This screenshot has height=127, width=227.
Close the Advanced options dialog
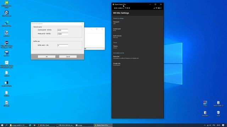point(82,24)
